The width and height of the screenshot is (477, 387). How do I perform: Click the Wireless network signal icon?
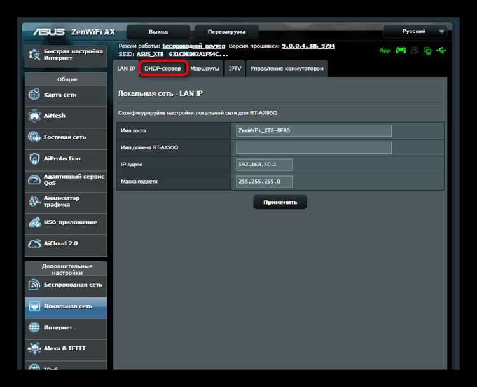click(34, 285)
